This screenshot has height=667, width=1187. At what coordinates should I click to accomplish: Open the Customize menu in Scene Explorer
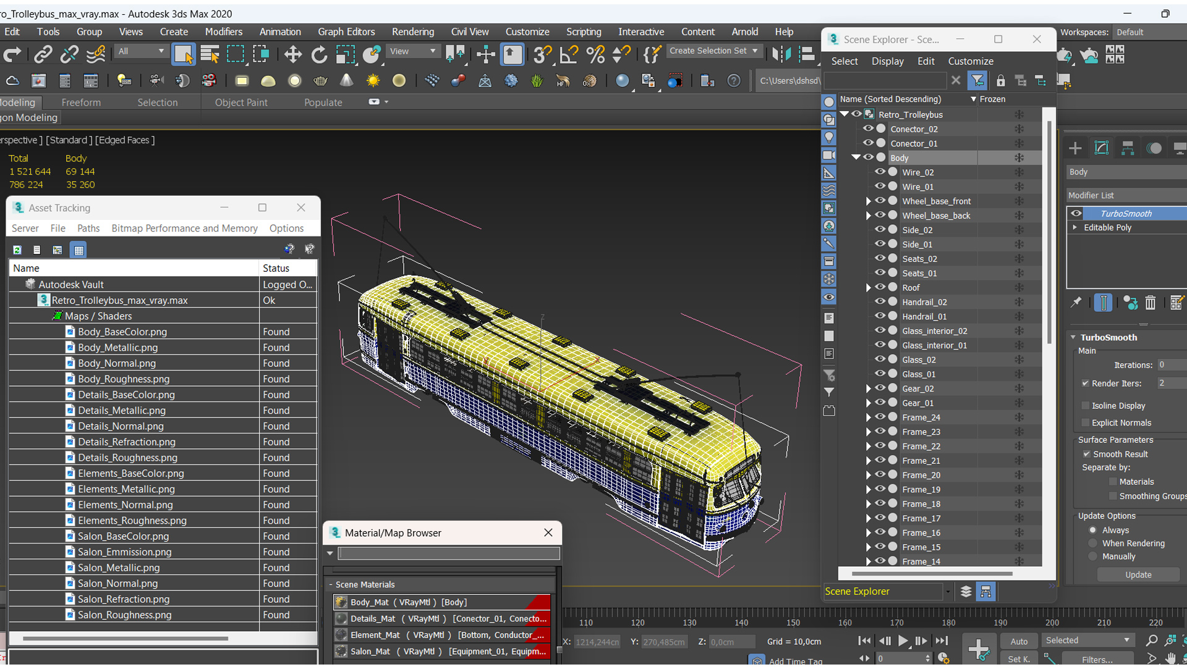971,61
